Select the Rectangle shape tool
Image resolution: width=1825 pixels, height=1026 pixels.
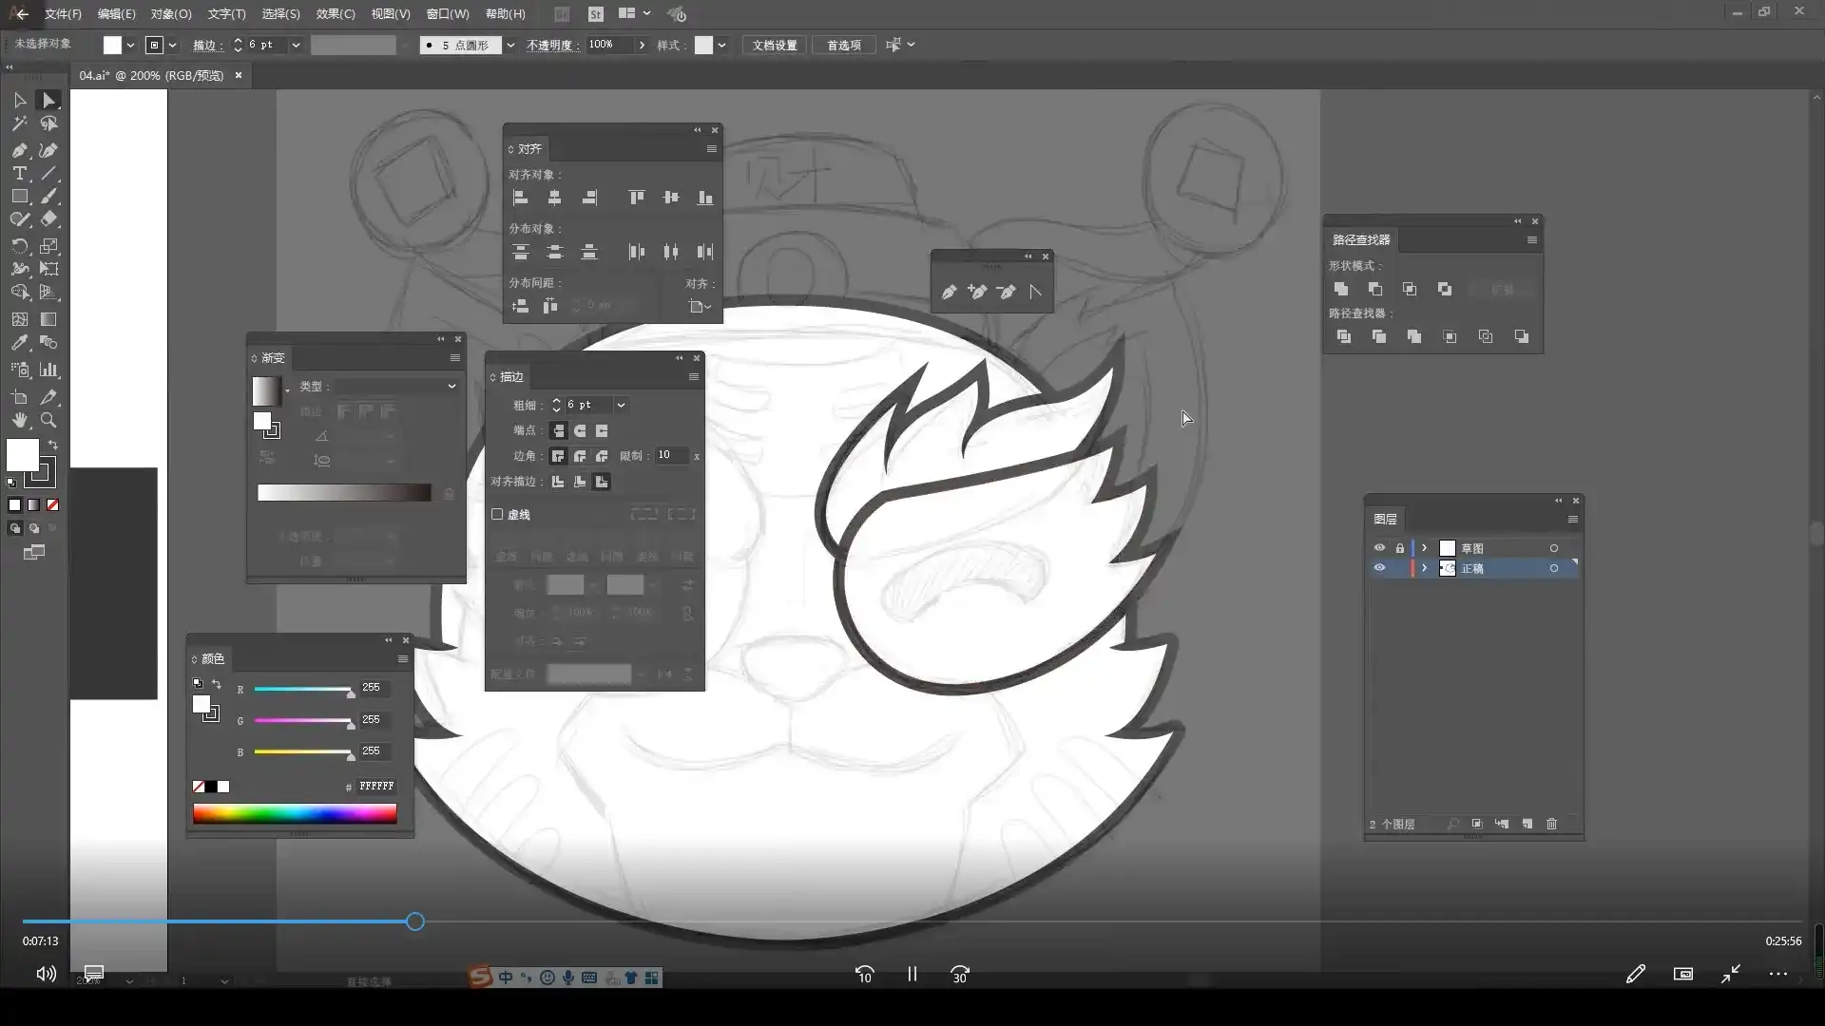pos(19,197)
